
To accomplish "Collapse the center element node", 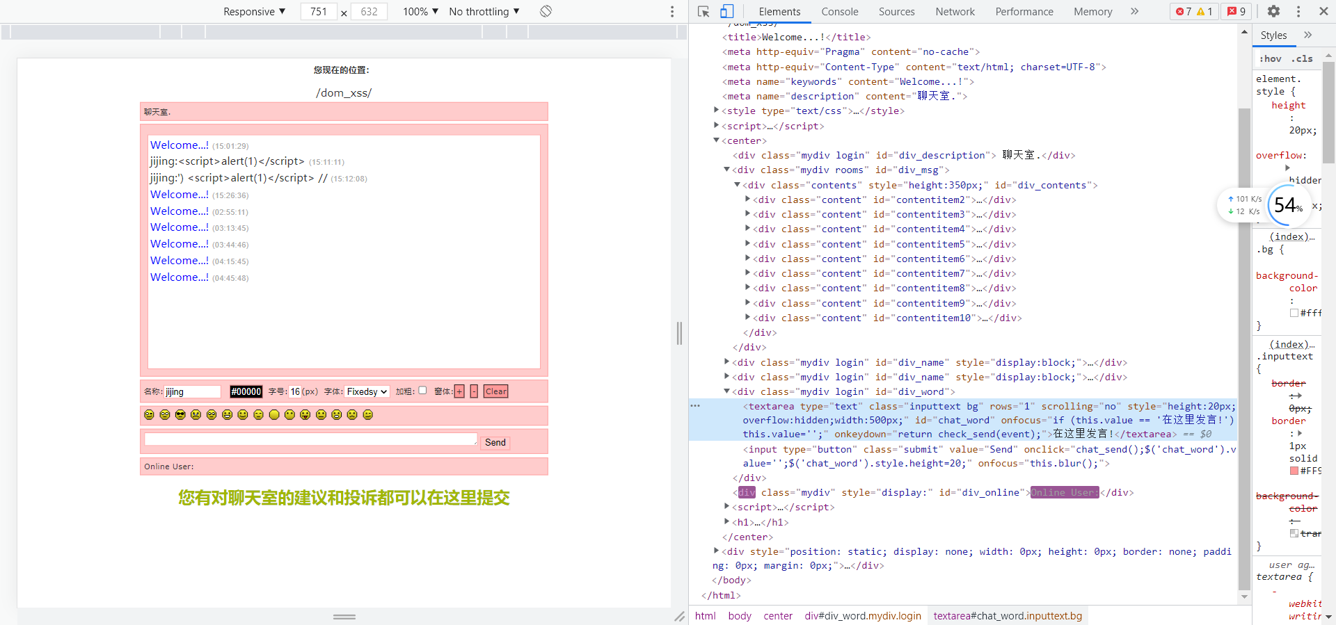I will [x=717, y=140].
